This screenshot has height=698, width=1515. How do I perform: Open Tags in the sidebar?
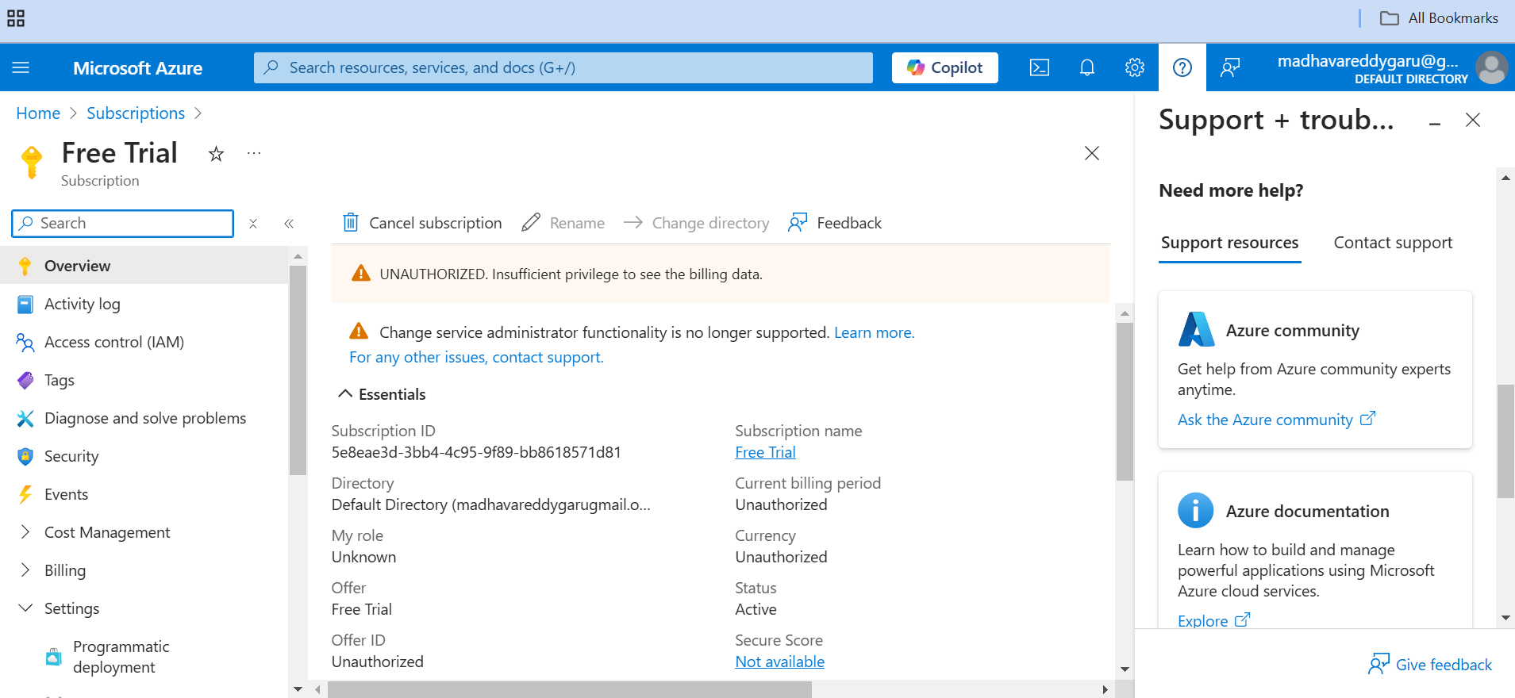144,380
